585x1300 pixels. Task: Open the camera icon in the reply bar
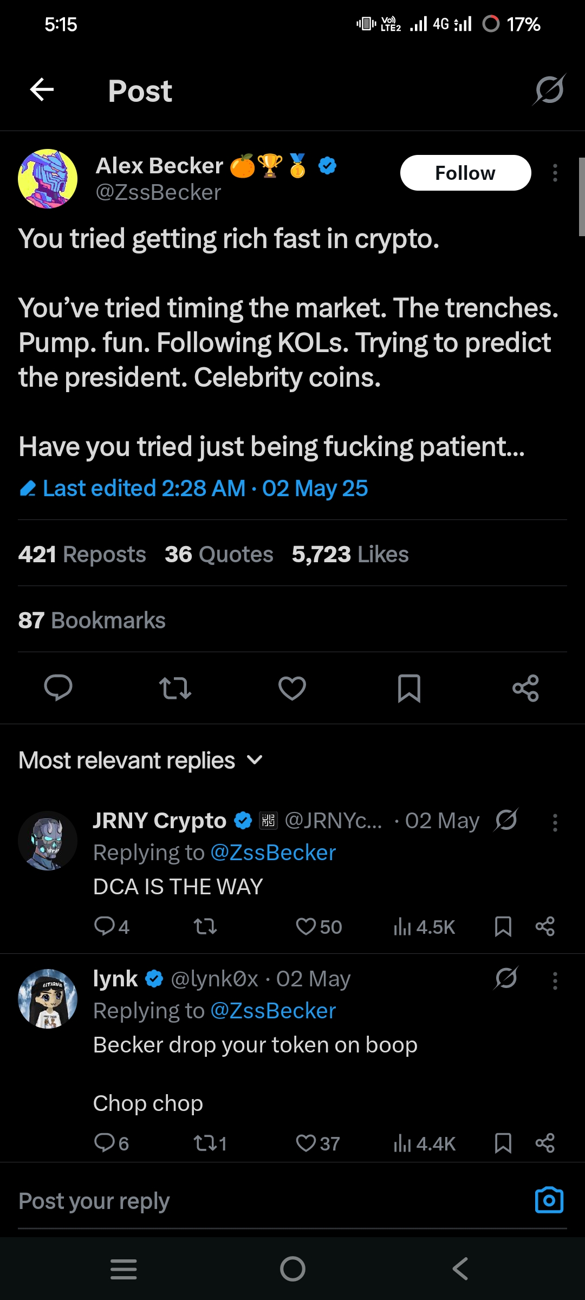point(549,1200)
